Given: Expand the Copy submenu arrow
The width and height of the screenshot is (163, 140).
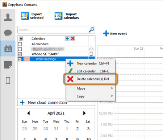Looking at the screenshot, I should coord(112,96).
